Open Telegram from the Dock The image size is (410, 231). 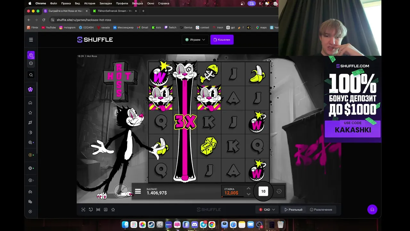pyautogui.click(x=203, y=225)
